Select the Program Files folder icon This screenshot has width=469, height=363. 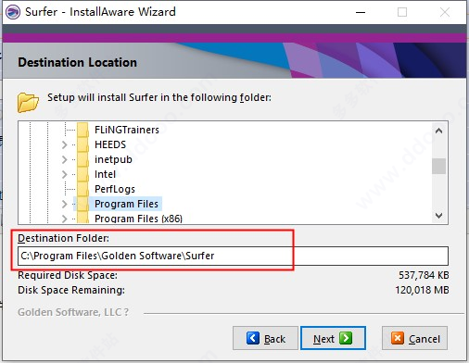82,204
